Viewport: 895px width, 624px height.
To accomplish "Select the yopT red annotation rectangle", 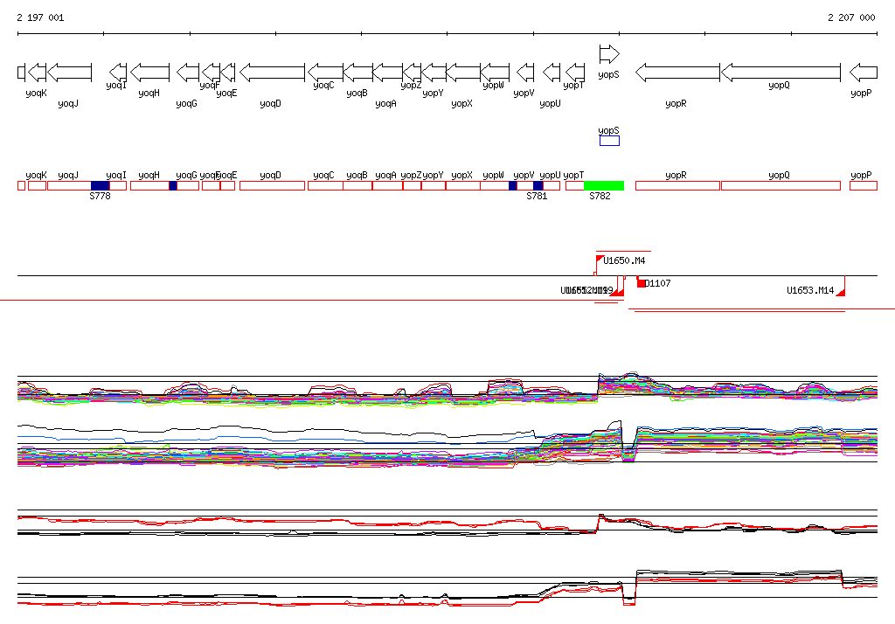I will [x=575, y=185].
